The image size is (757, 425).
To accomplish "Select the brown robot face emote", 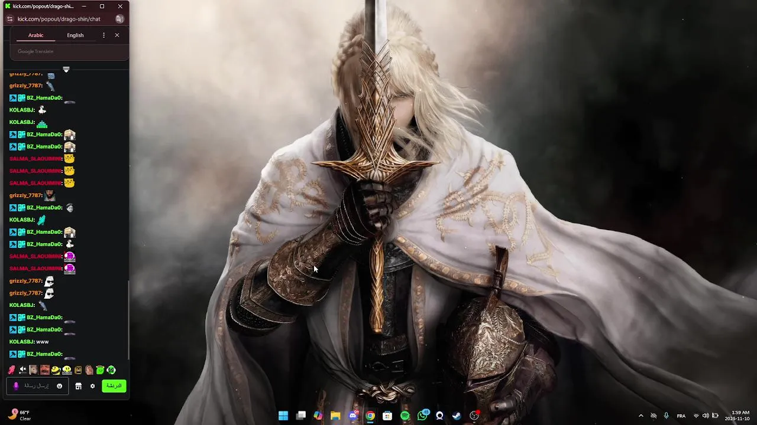I will pos(78,370).
